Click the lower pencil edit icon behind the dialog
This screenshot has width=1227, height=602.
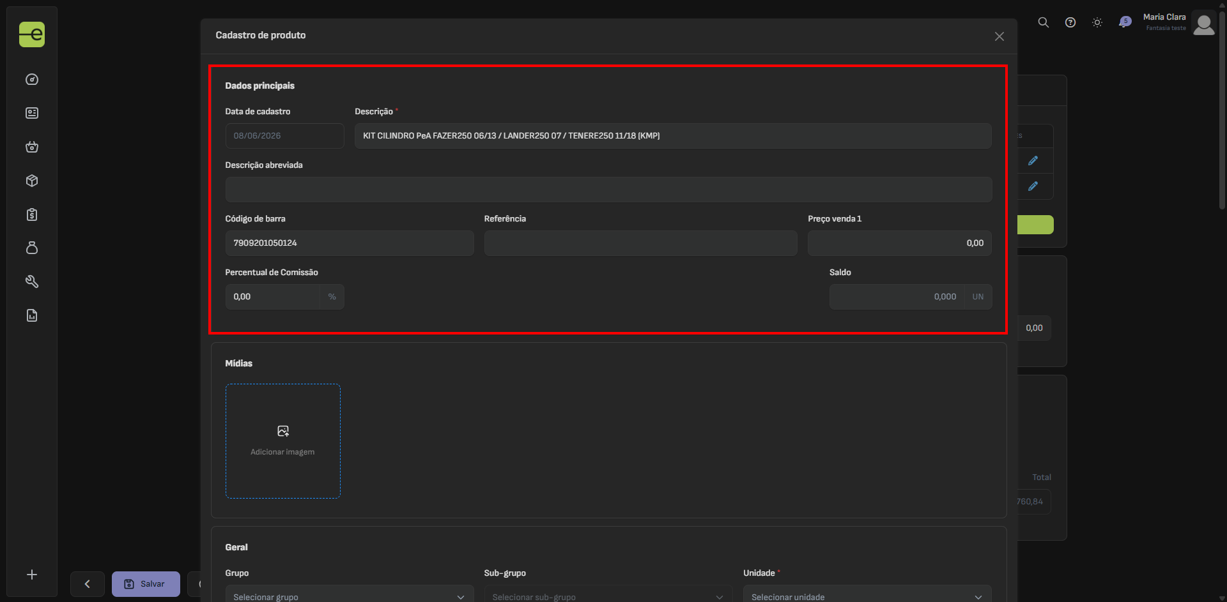pyautogui.click(x=1033, y=186)
